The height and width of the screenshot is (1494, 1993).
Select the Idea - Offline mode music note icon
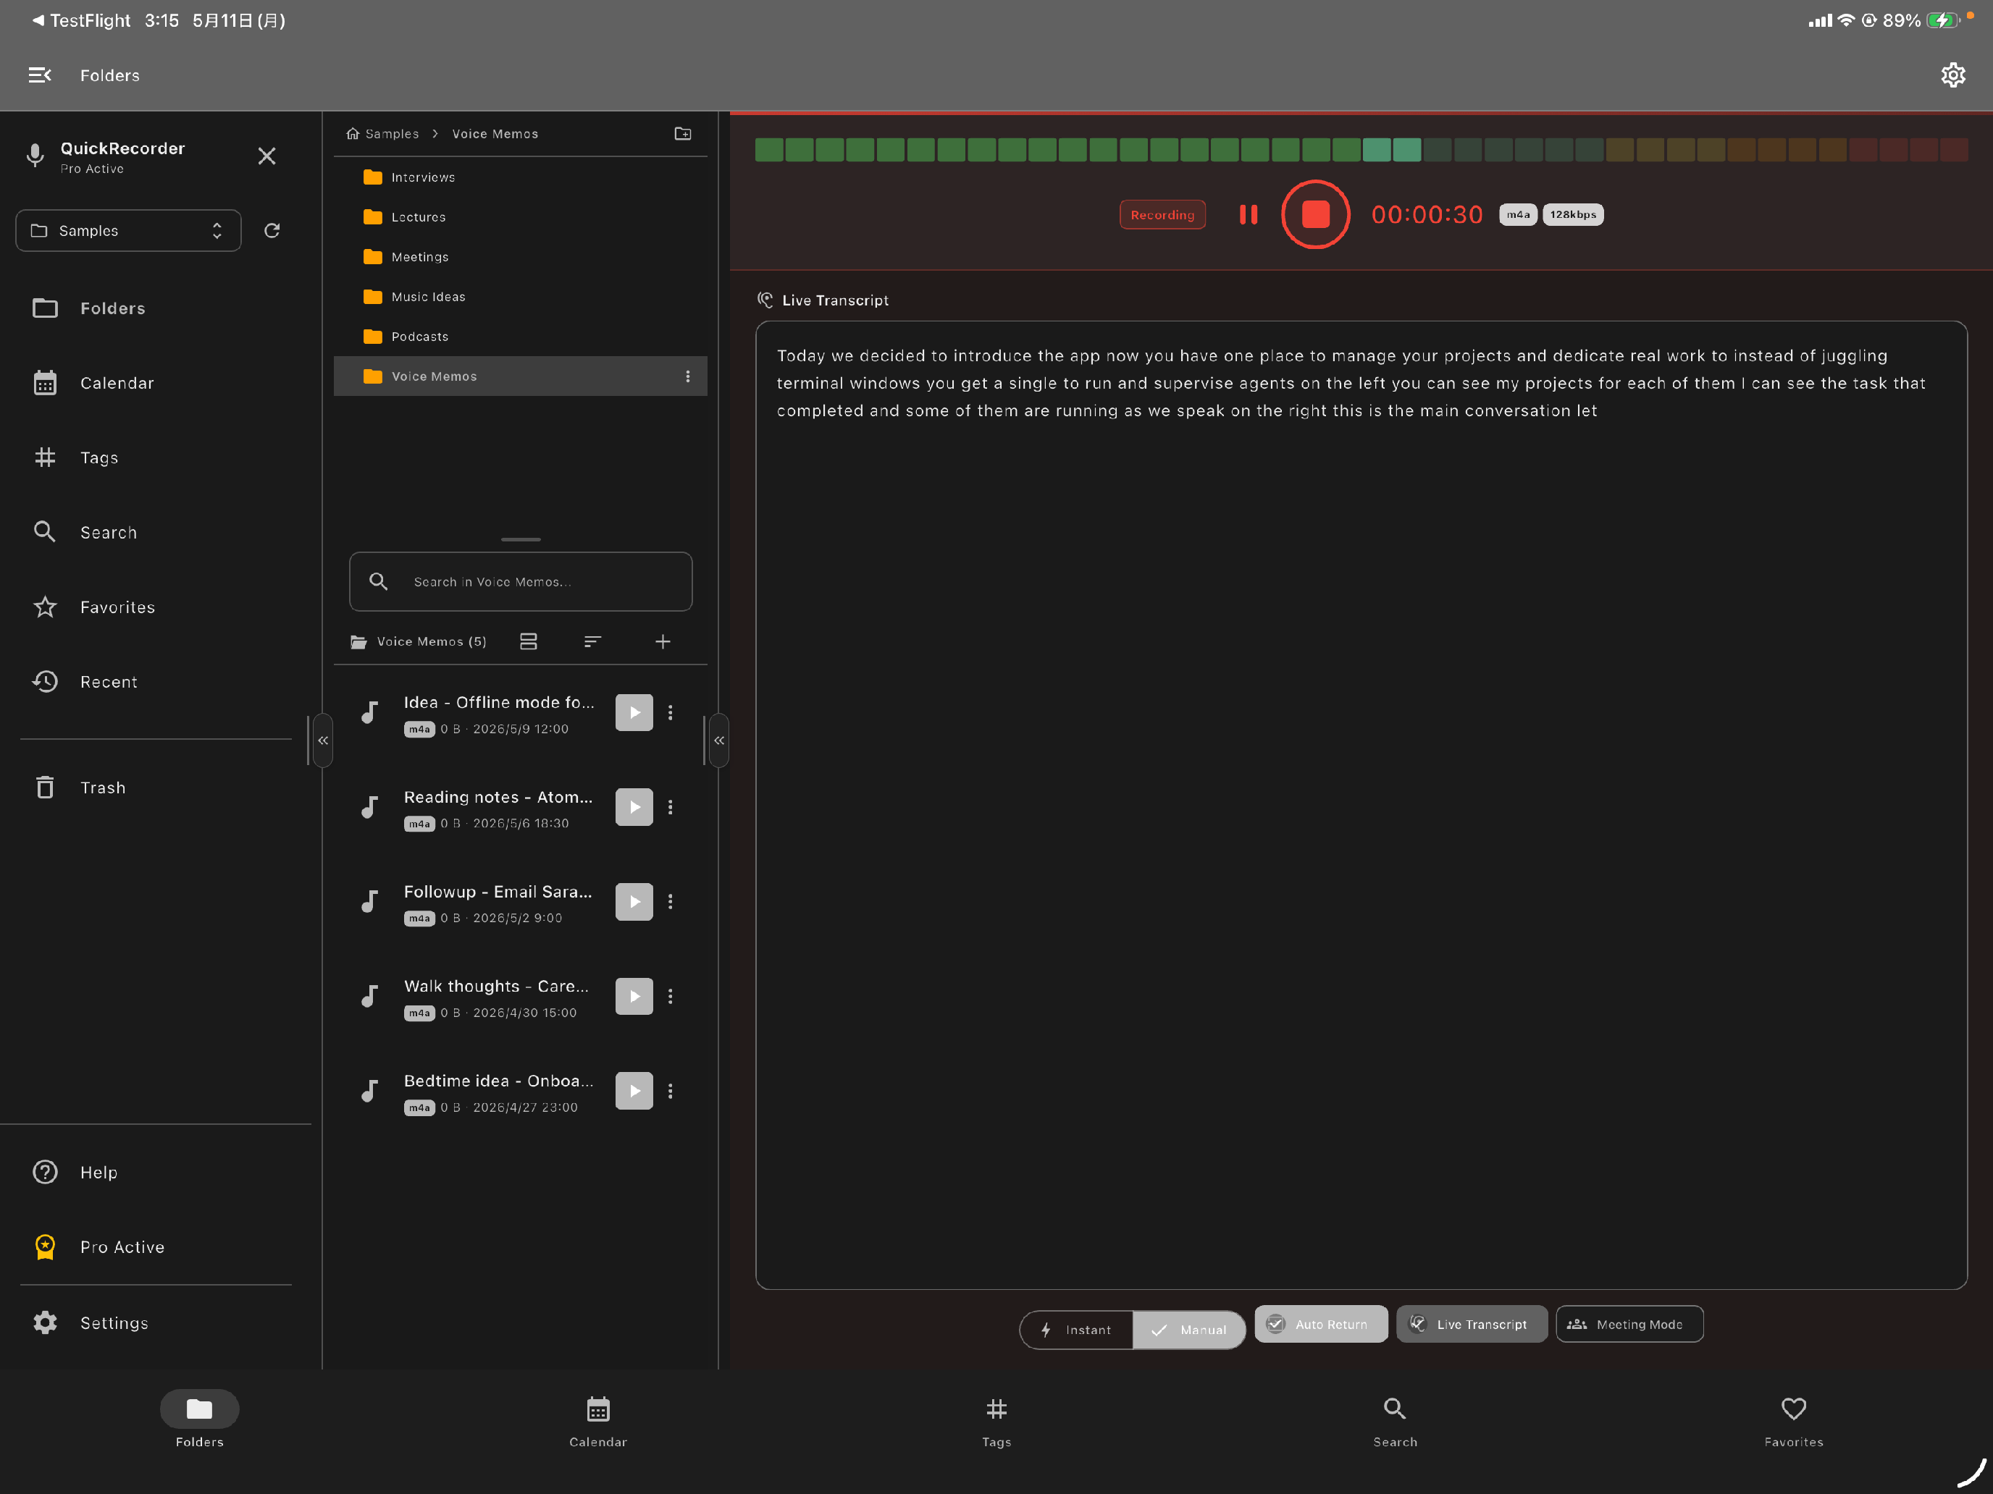pos(369,712)
